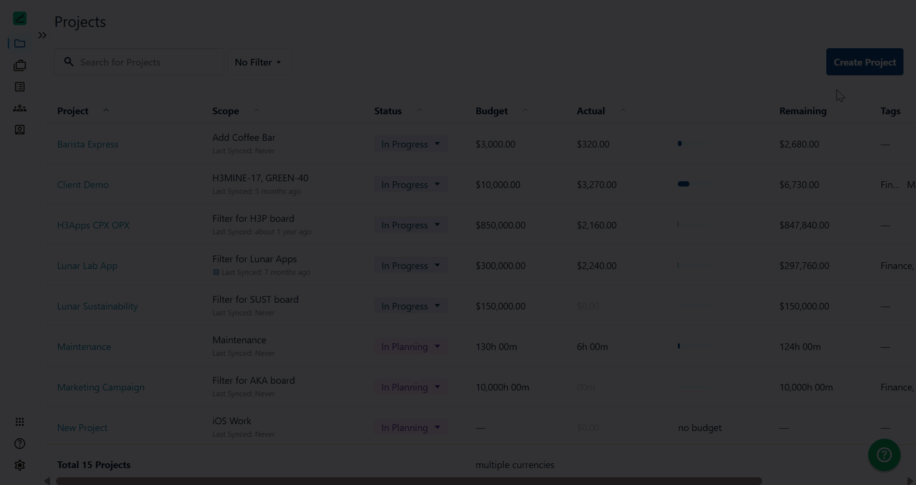916x485 pixels.
Task: Open the list report sidebar icon
Action: [x=20, y=87]
